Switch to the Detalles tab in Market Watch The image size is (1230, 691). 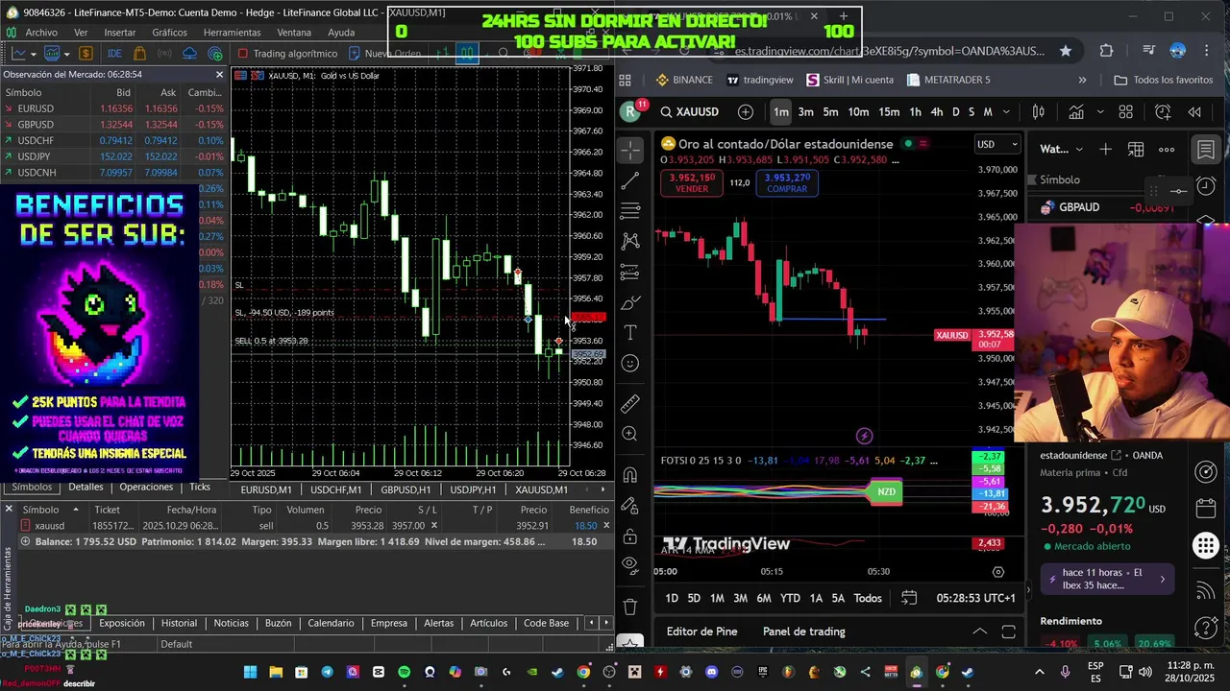(x=86, y=487)
